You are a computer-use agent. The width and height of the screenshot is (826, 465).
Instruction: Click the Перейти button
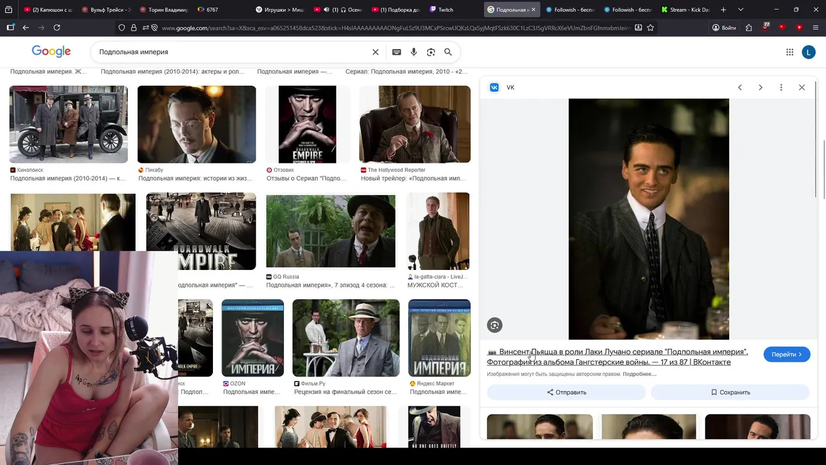(787, 355)
